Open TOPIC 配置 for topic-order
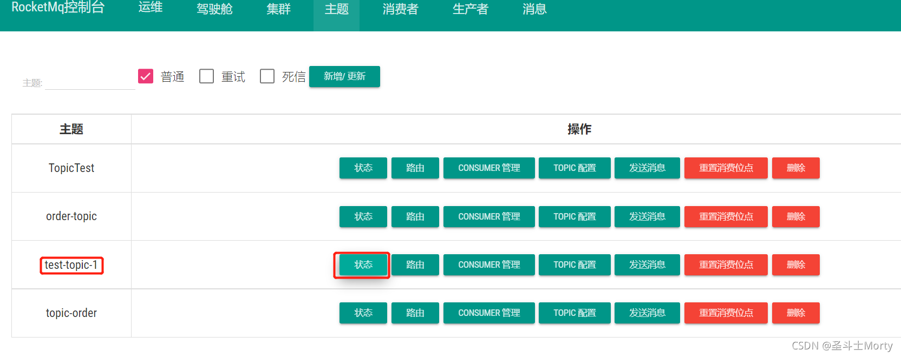Screen dimensions: 901x357 (574, 313)
